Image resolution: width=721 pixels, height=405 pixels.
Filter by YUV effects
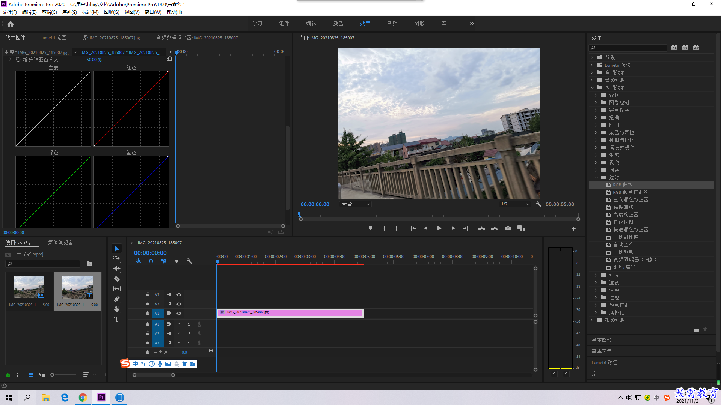coord(696,48)
